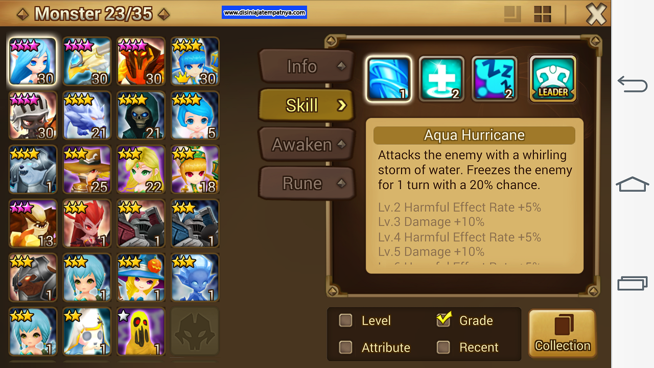This screenshot has width=654, height=368.
Task: Select the pumpkin-hat witch monster thumbnail
Action: (x=141, y=278)
